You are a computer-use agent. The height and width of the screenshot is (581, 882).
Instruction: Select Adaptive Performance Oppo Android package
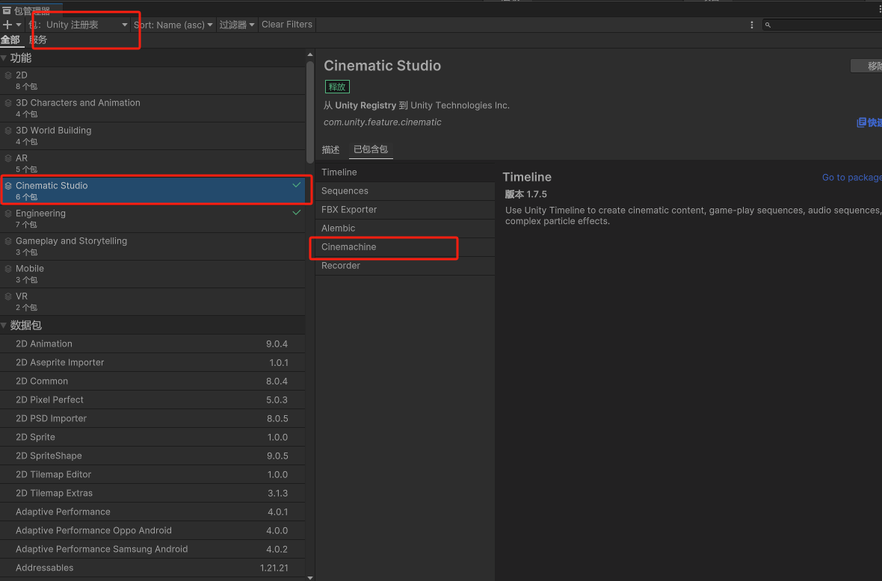click(153, 530)
